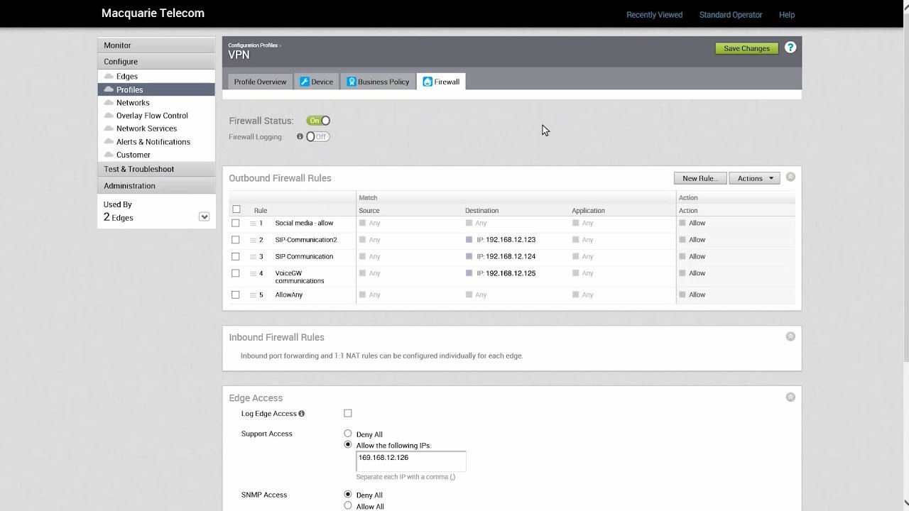Open the Actions dropdown
The height and width of the screenshot is (511, 909).
click(753, 177)
